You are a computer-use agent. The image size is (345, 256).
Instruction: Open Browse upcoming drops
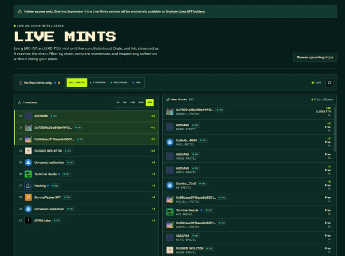315,57
